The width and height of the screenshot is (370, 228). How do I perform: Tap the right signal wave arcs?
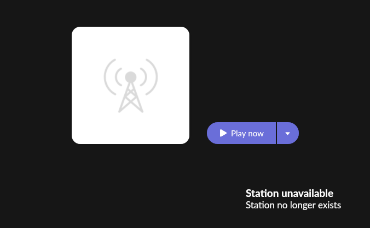(149, 77)
